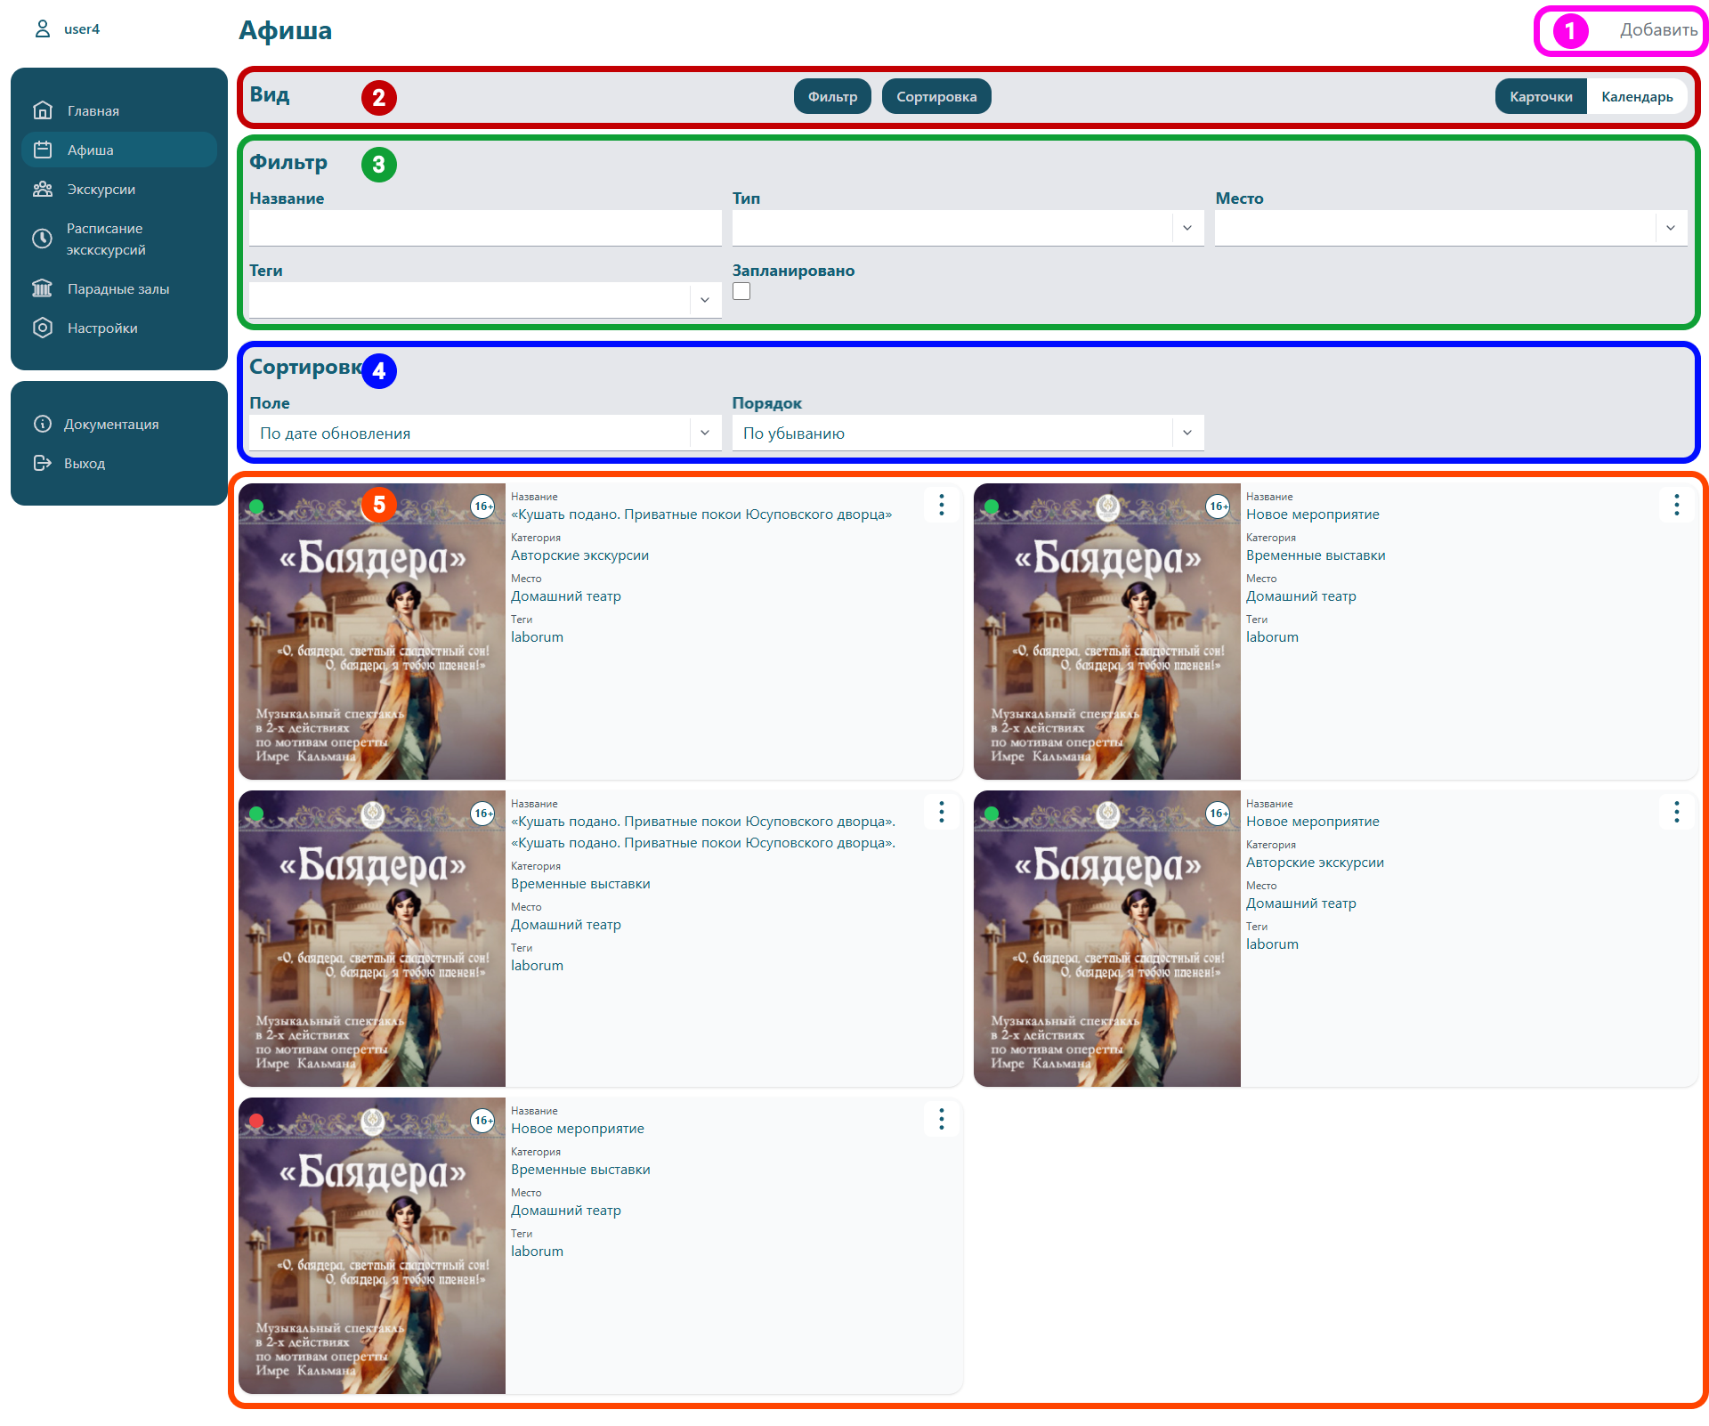Open the Место dropdown
This screenshot has width=1709, height=1426.
(x=1670, y=228)
